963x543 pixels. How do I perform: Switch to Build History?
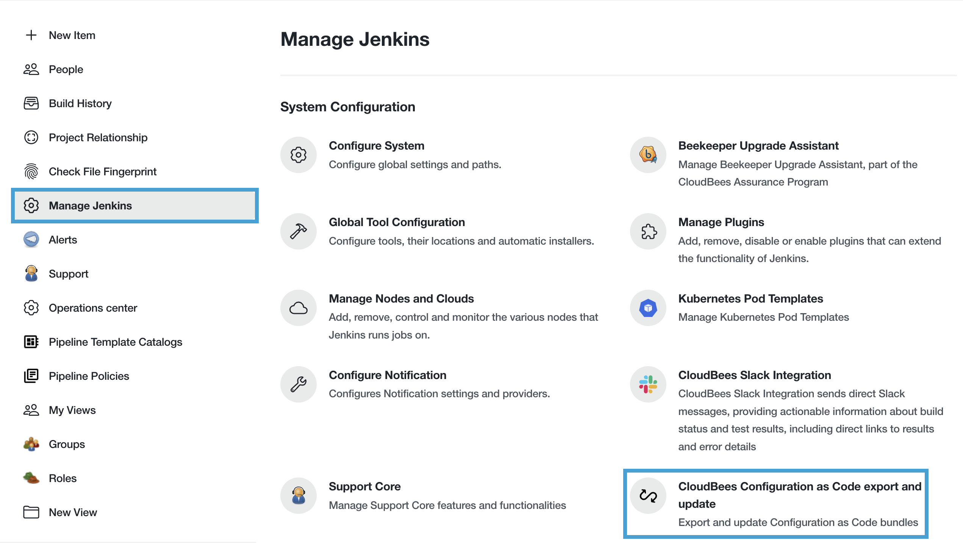pos(80,103)
